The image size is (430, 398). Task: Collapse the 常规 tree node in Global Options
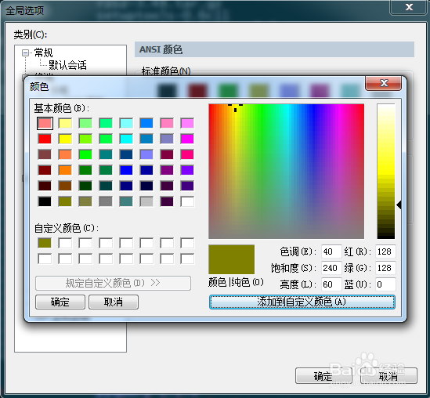26,52
